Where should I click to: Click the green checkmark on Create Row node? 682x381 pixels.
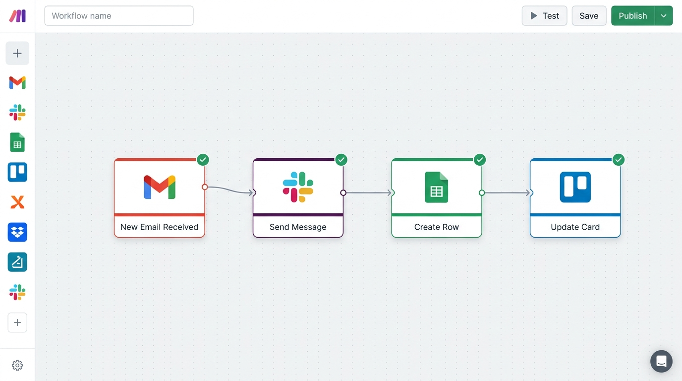(x=479, y=160)
